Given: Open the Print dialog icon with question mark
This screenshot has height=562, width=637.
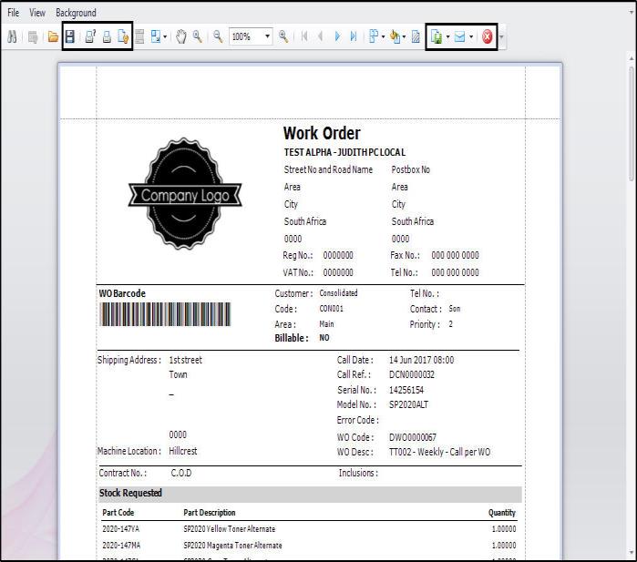Looking at the screenshot, I should click(x=90, y=37).
